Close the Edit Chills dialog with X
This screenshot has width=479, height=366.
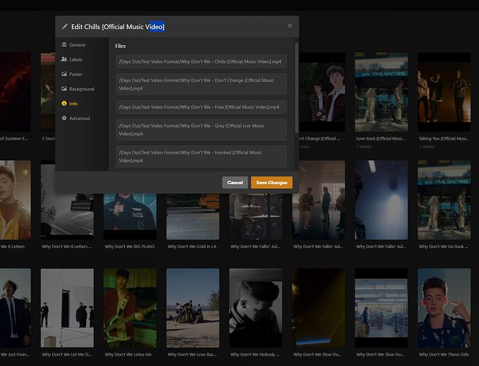pos(289,26)
